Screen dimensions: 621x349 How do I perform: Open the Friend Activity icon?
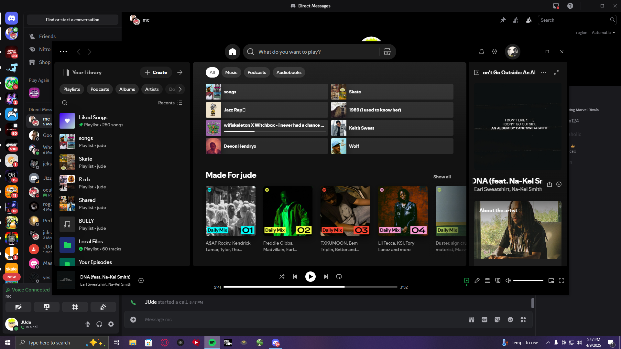point(494,52)
